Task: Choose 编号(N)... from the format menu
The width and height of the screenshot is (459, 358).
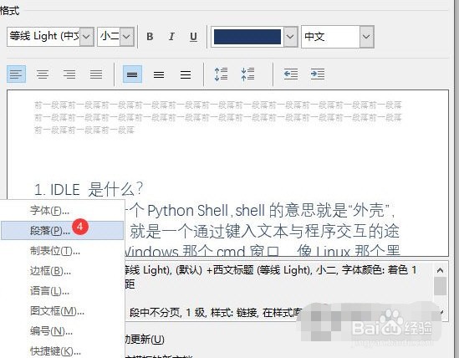Action: click(63, 331)
